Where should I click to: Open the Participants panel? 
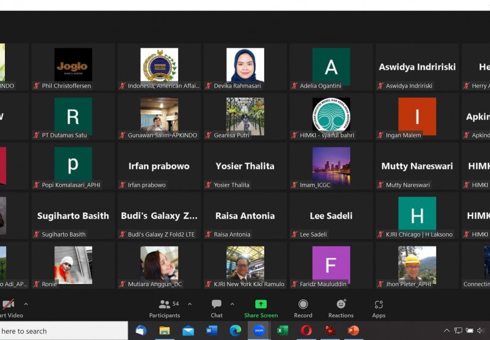click(164, 308)
